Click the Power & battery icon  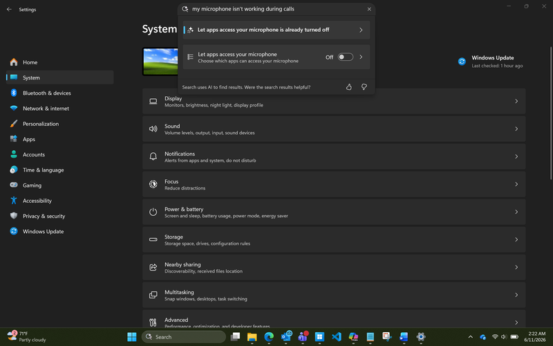tap(153, 212)
